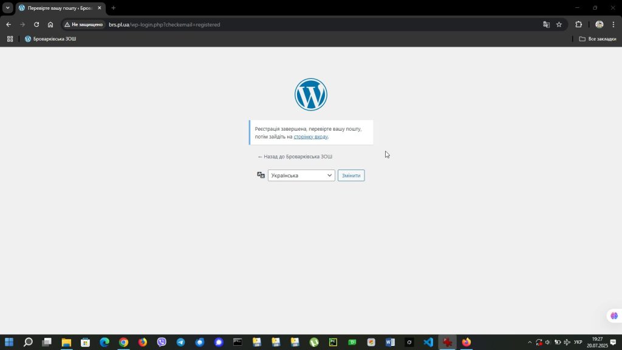The width and height of the screenshot is (622, 350).
Task: Follow the 'сторінку входу' link
Action: (310, 137)
